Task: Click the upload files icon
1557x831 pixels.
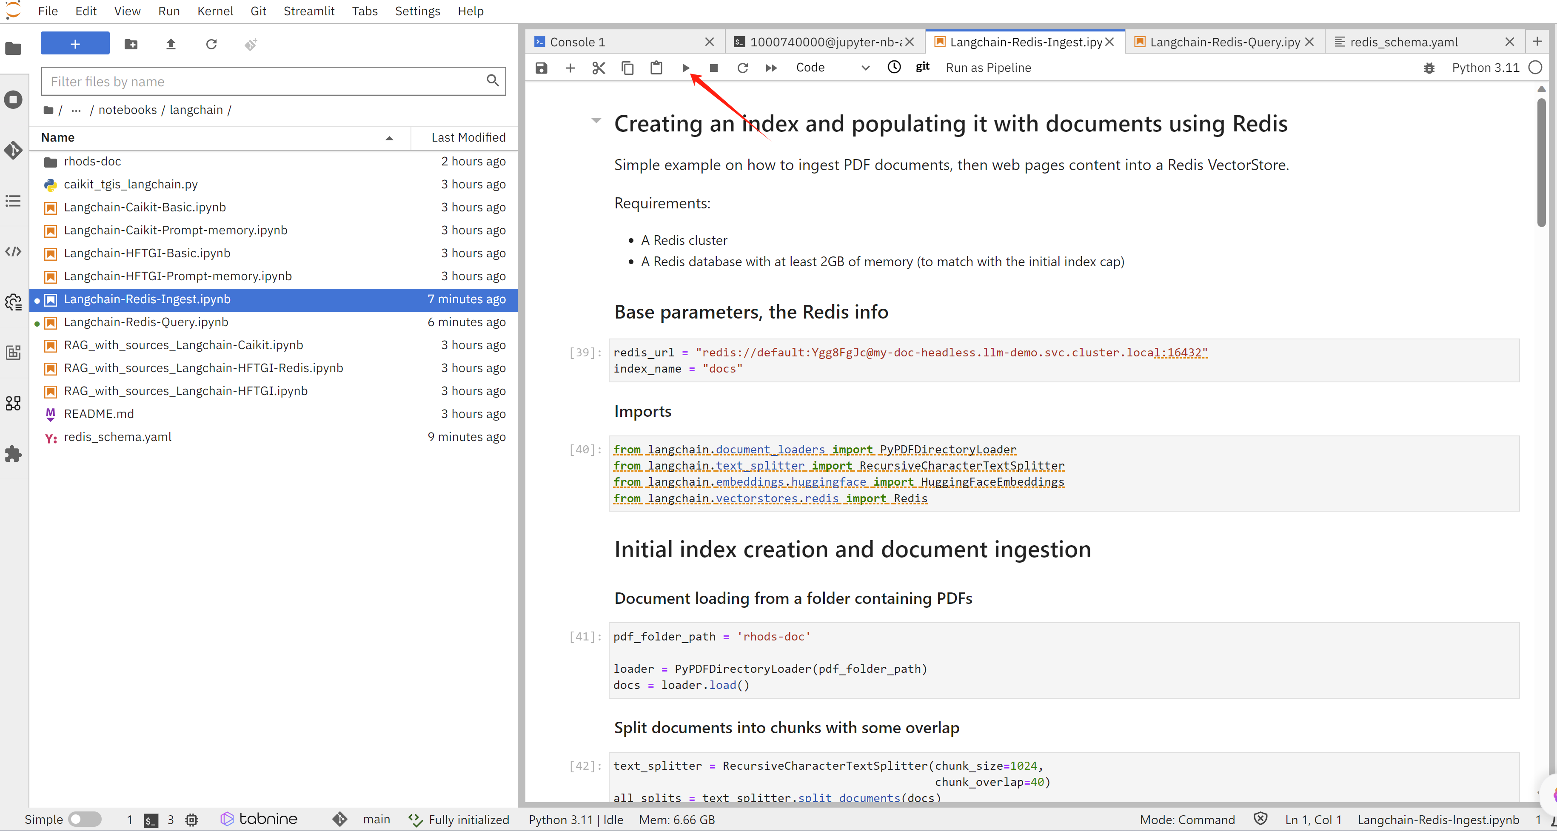Action: (171, 44)
